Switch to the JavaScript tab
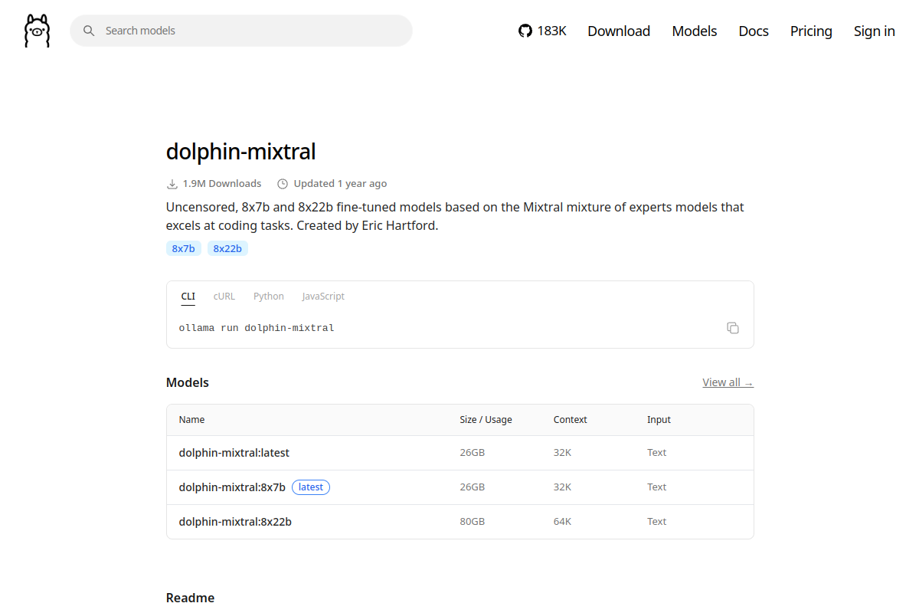Image resolution: width=919 pixels, height=613 pixels. (x=323, y=297)
